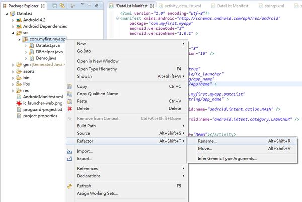Click the Android 4.2 library icon
302x202 pixels.
click(x=19, y=20)
